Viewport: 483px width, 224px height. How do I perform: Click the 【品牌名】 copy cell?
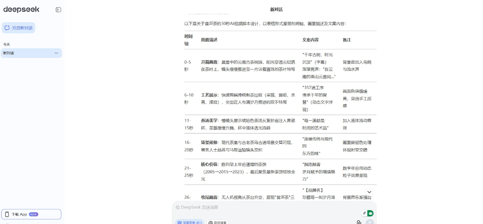tap(319, 194)
